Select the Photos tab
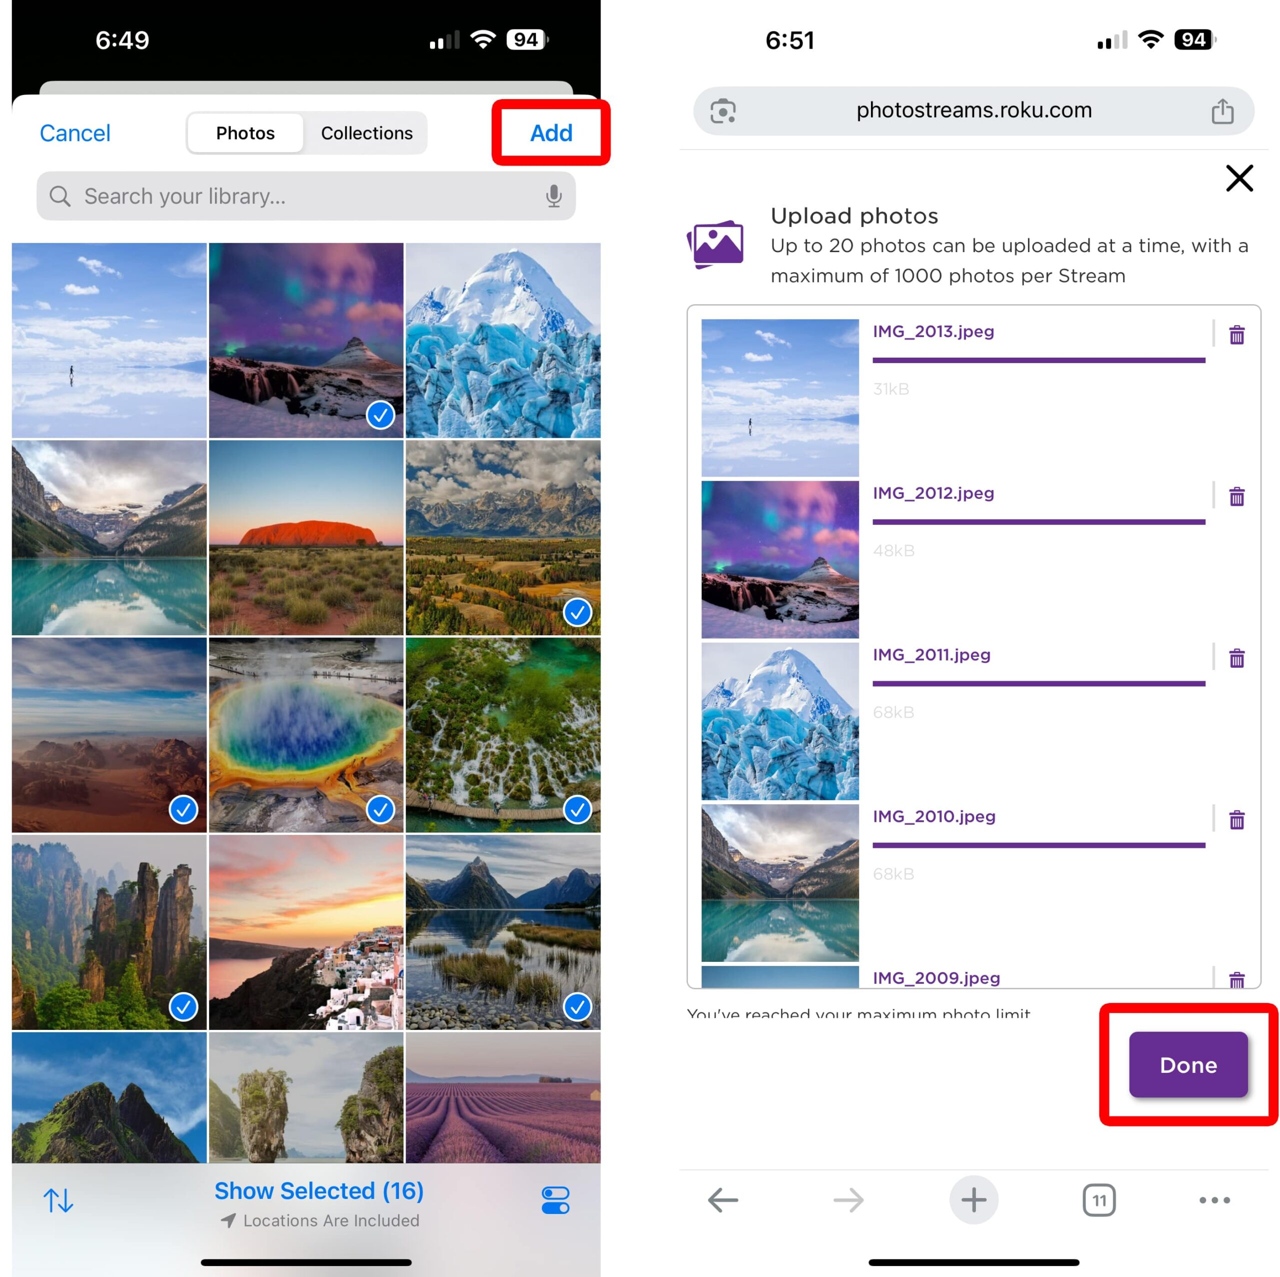This screenshot has width=1280, height=1277. click(x=245, y=133)
